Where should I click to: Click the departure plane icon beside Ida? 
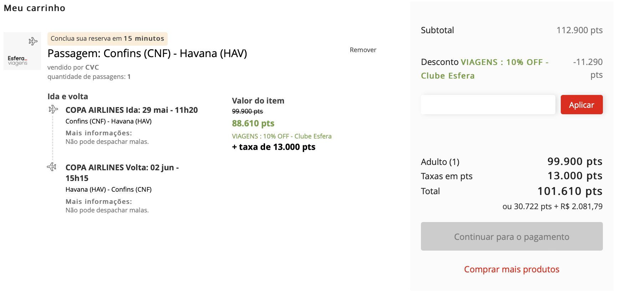53,109
